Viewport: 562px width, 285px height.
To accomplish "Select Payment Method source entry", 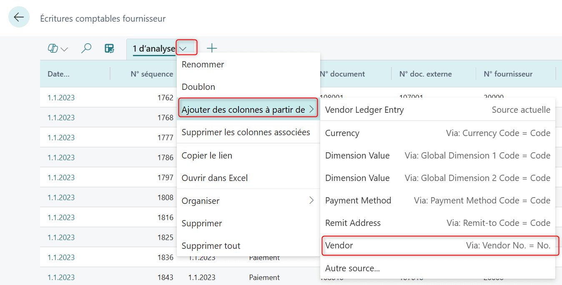I will 437,201.
